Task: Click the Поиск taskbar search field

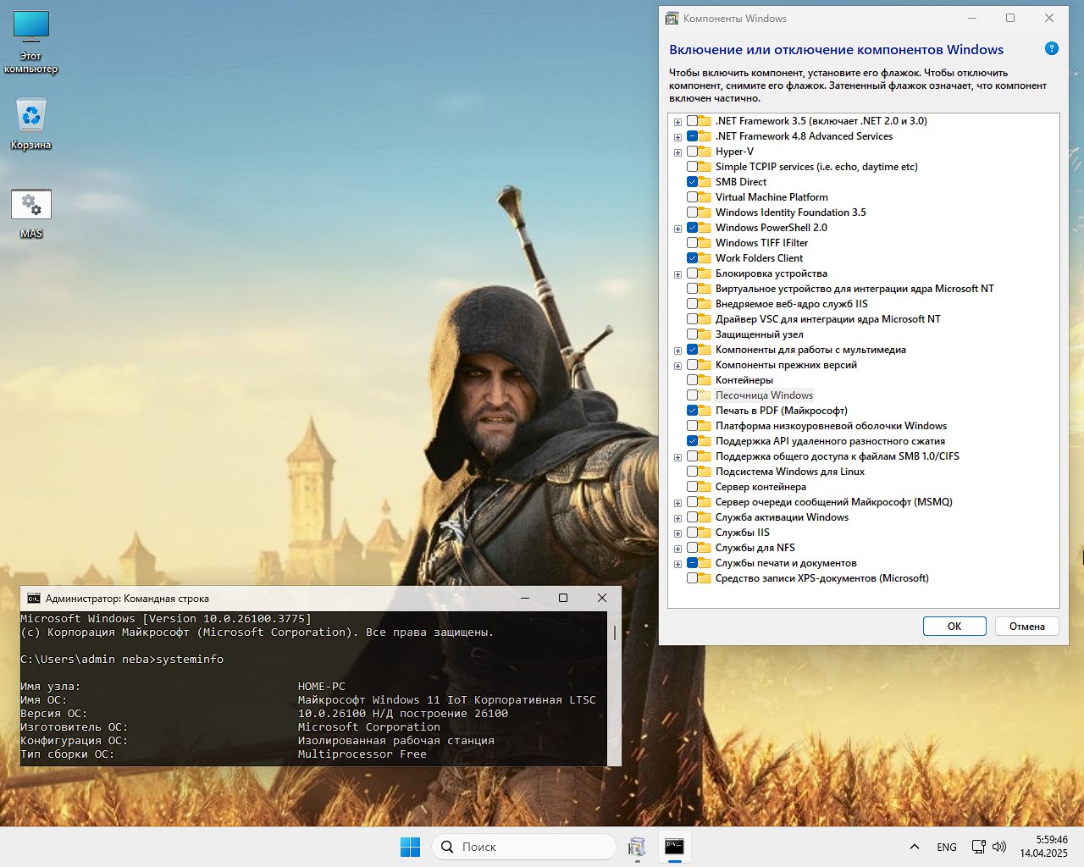Action: coord(524,847)
